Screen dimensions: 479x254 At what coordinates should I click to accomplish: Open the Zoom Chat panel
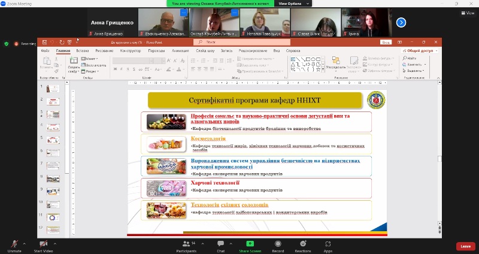point(220,243)
